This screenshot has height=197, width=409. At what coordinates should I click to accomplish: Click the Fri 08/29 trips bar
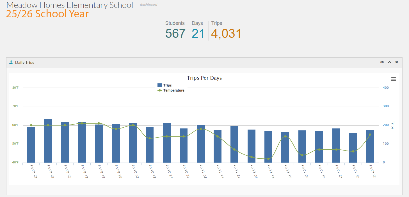[48, 141]
